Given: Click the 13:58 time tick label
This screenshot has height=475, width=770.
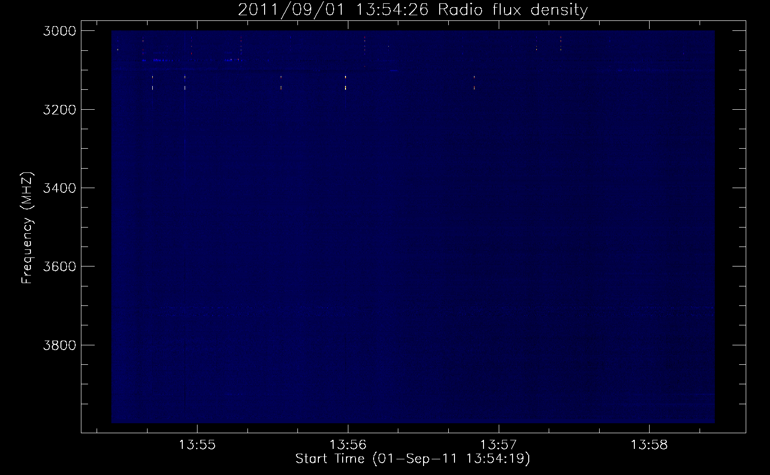Looking at the screenshot, I should click(649, 445).
